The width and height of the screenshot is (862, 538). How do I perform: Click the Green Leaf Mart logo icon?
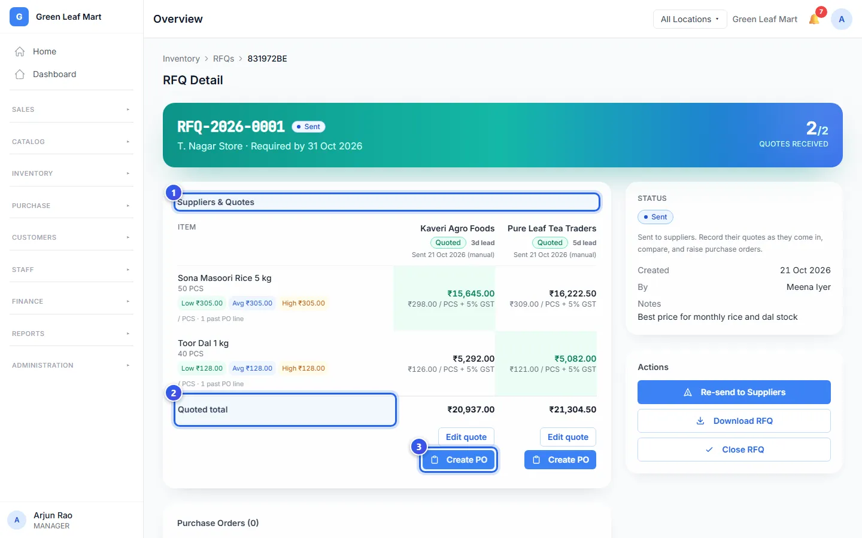19,17
